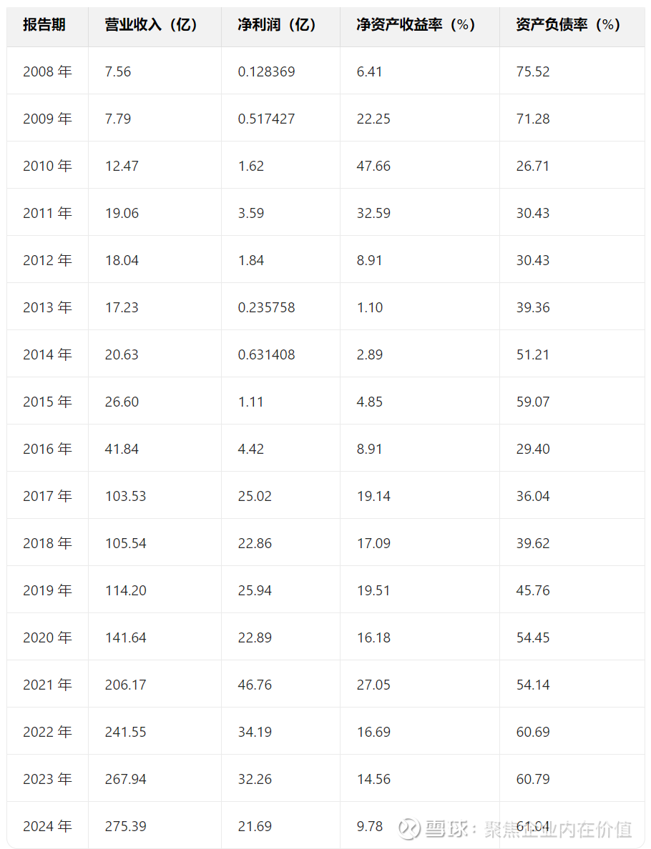Image resolution: width=651 pixels, height=849 pixels.
Task: Select ROE value 1.10 in 2013 row
Action: pos(370,307)
